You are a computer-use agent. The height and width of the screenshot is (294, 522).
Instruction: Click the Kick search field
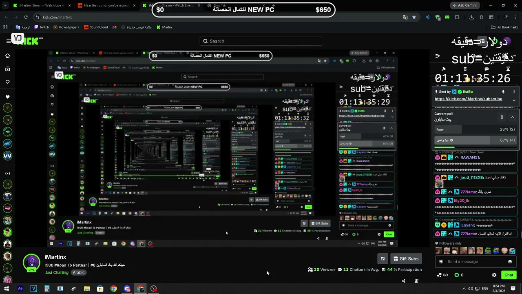click(x=261, y=41)
